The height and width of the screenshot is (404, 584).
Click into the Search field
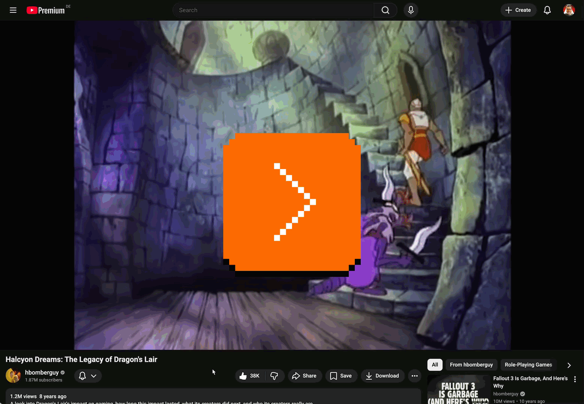(x=273, y=10)
